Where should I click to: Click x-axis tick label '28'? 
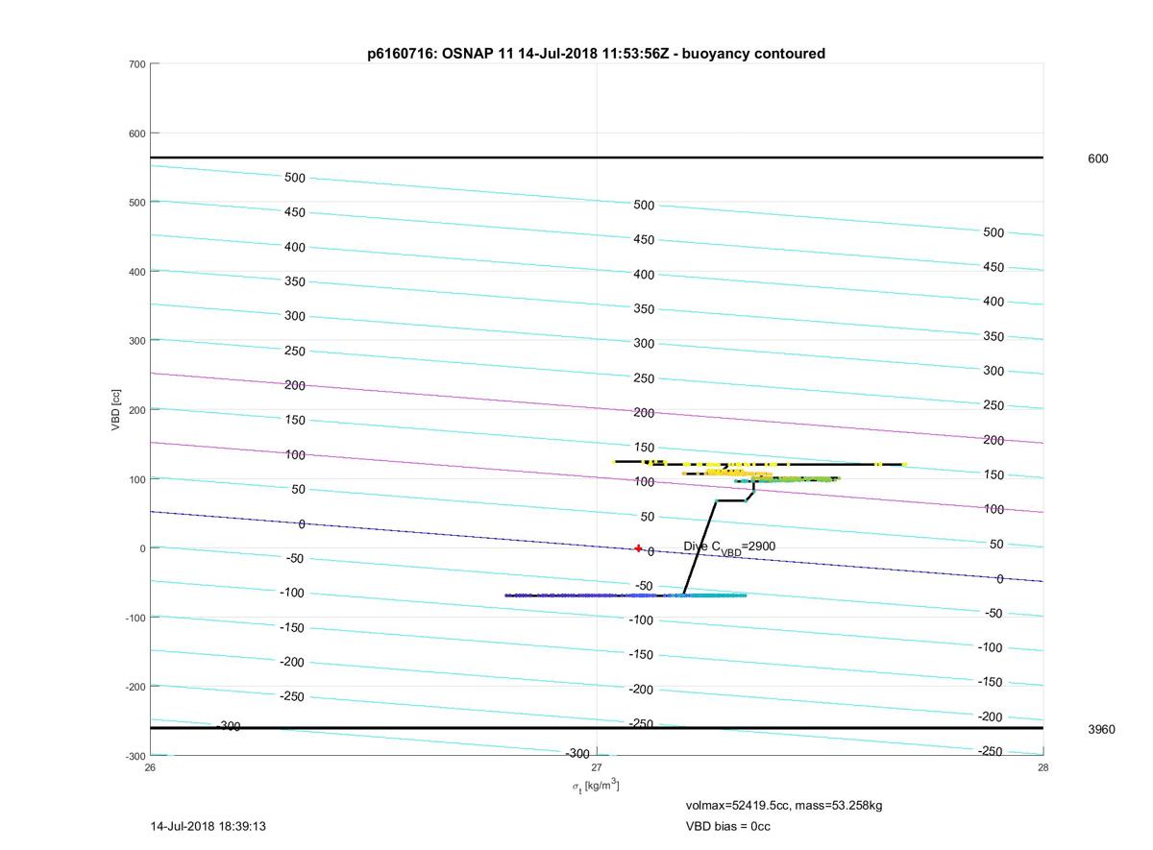click(1043, 767)
